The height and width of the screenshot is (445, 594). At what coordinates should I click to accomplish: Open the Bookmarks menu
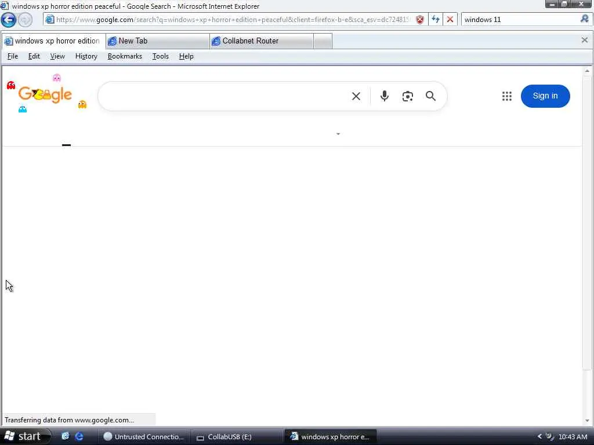tap(125, 56)
